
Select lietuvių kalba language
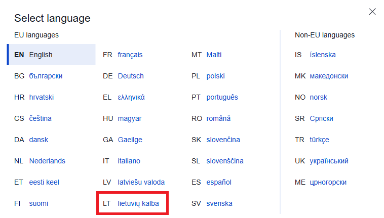(138, 203)
